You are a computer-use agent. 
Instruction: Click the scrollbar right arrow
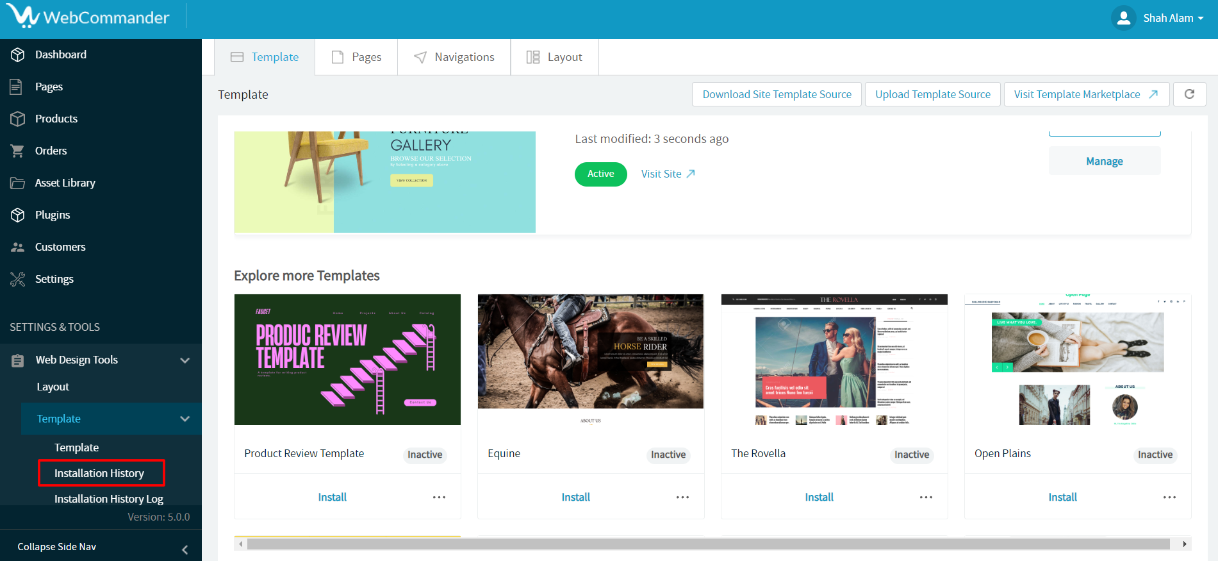point(1185,544)
